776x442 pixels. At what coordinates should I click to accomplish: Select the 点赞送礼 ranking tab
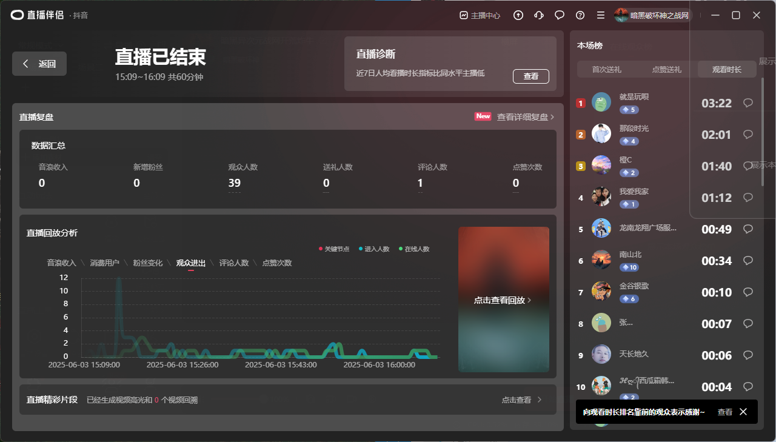pyautogui.click(x=667, y=69)
